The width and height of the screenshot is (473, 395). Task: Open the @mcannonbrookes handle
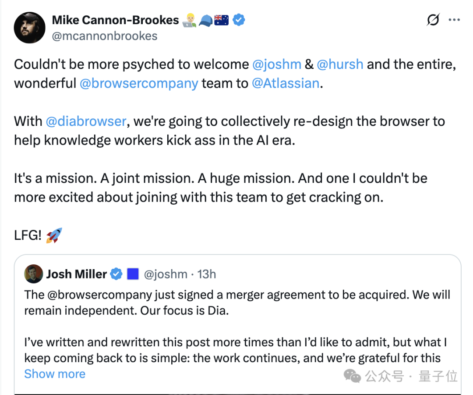pyautogui.click(x=105, y=36)
